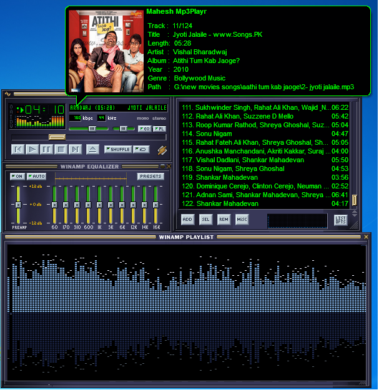
Task: Click the PREAMP slider handle
Action: (x=18, y=205)
